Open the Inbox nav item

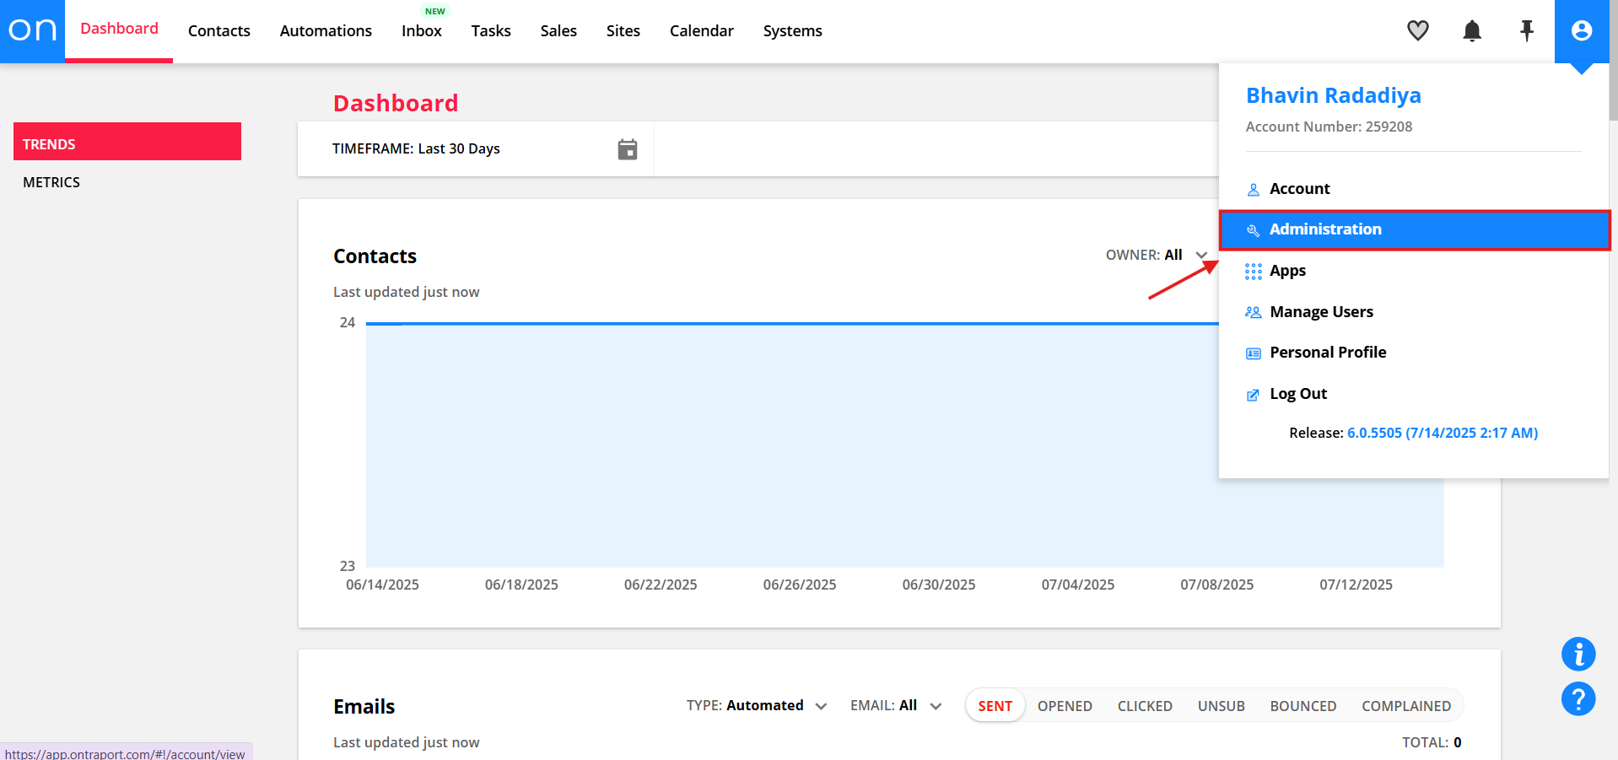tap(422, 31)
